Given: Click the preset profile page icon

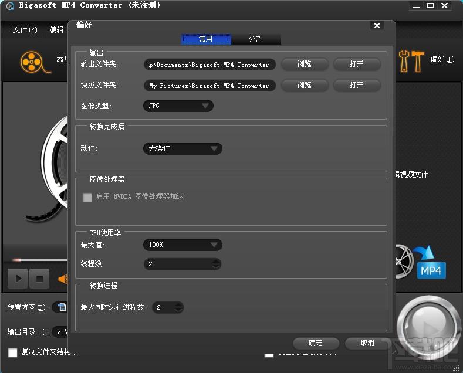Looking at the screenshot, I should (62, 307).
